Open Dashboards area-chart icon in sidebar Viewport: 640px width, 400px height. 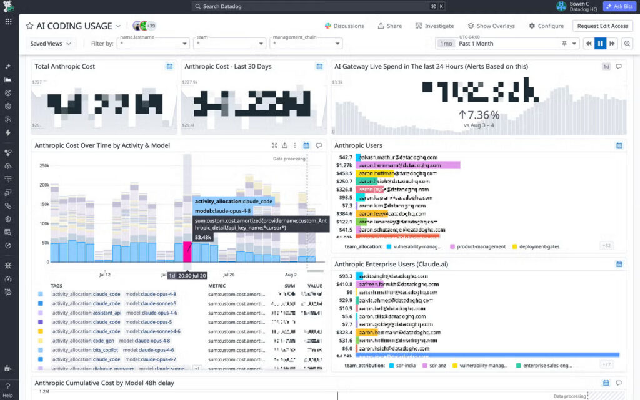7,79
